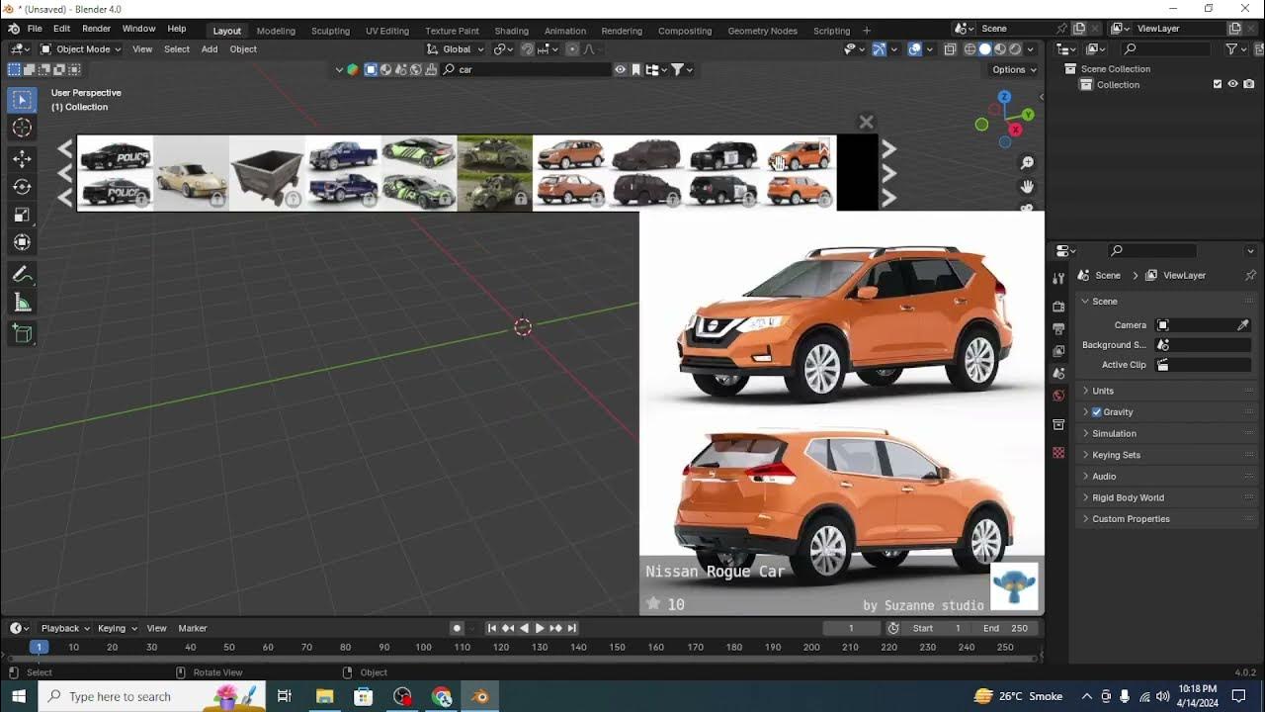
Task: Open the Collection properties tab
Action: [x=1058, y=424]
